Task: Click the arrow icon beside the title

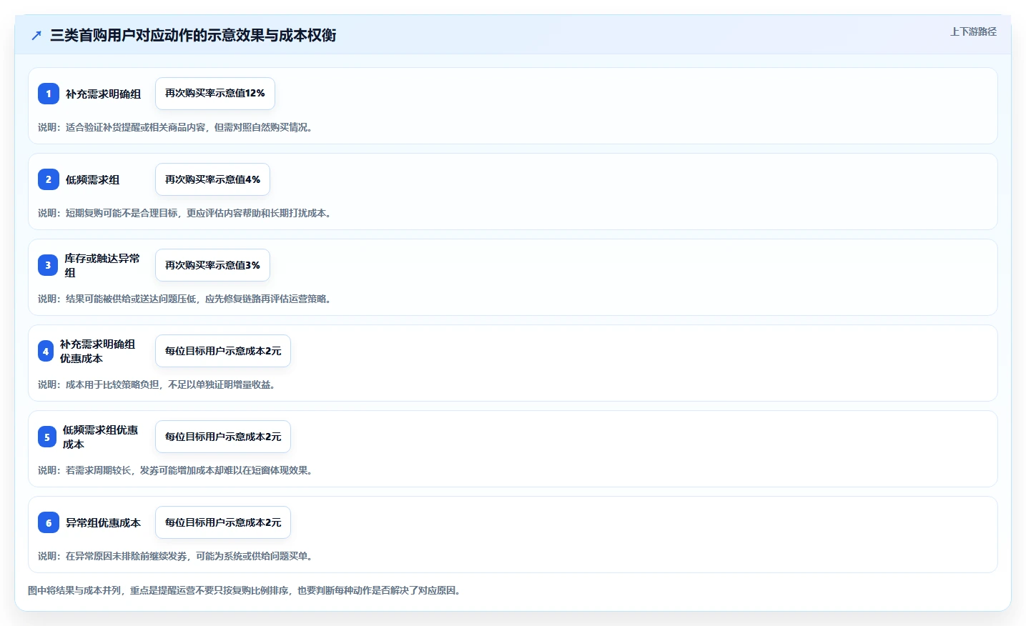Action: (x=36, y=35)
